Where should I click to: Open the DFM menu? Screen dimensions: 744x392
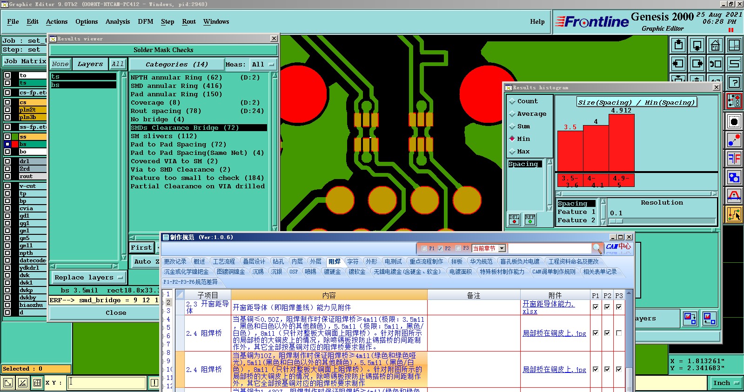click(x=146, y=21)
